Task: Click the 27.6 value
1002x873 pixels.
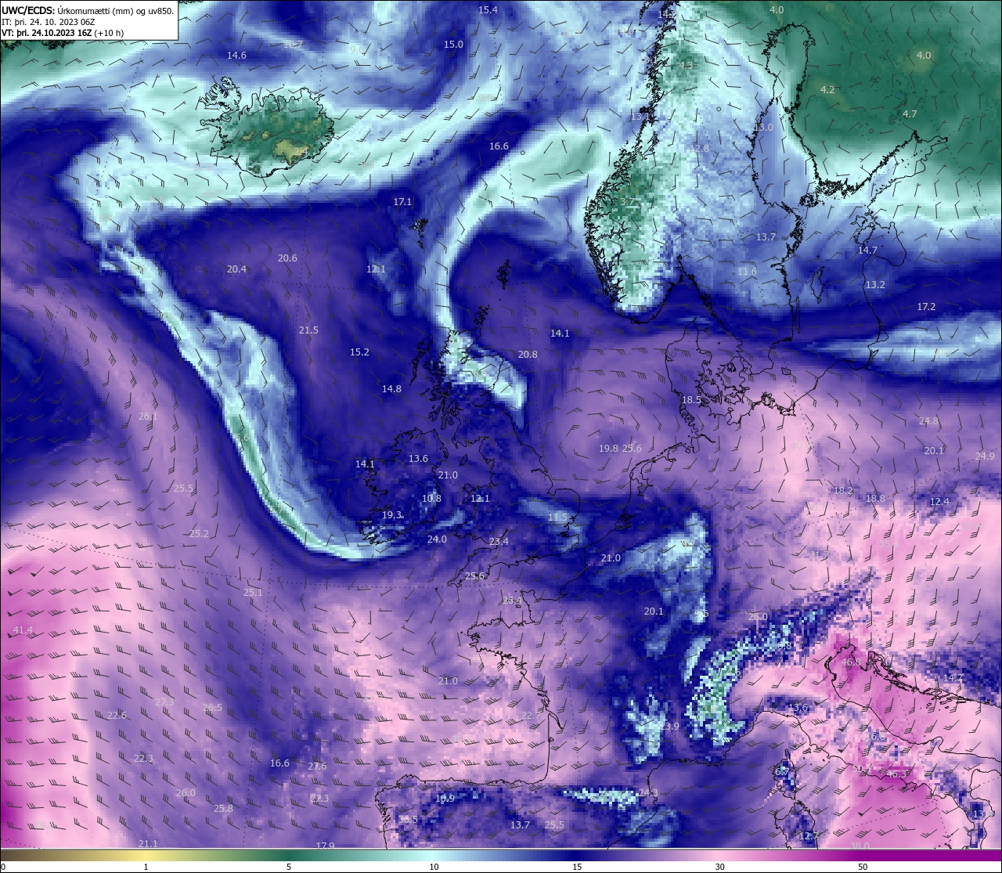Action: pyautogui.click(x=317, y=767)
